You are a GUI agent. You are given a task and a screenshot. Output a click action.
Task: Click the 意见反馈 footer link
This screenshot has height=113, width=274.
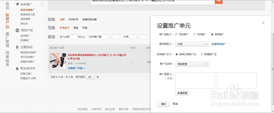[110, 109]
